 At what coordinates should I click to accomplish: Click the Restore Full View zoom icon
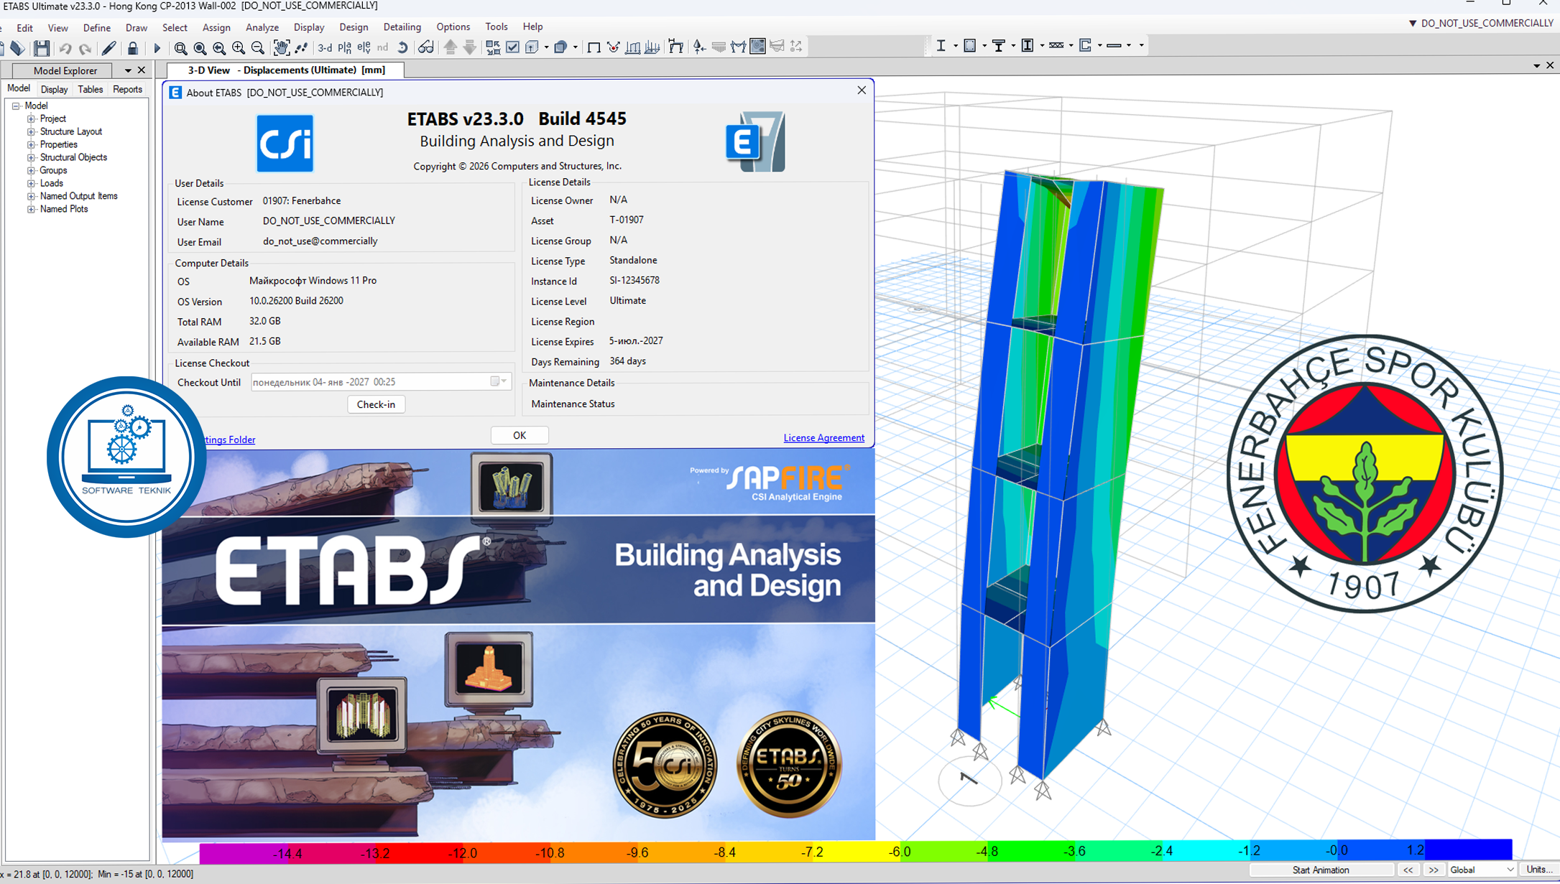(x=200, y=48)
